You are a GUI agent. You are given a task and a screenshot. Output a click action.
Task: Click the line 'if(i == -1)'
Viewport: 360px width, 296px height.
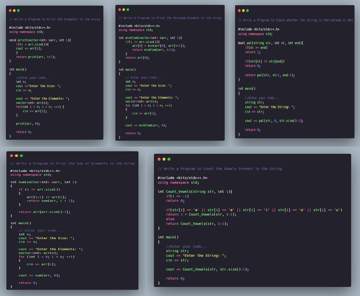178,196
